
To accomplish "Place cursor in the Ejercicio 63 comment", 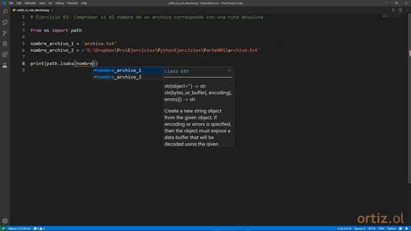I will pyautogui.click(x=148, y=17).
